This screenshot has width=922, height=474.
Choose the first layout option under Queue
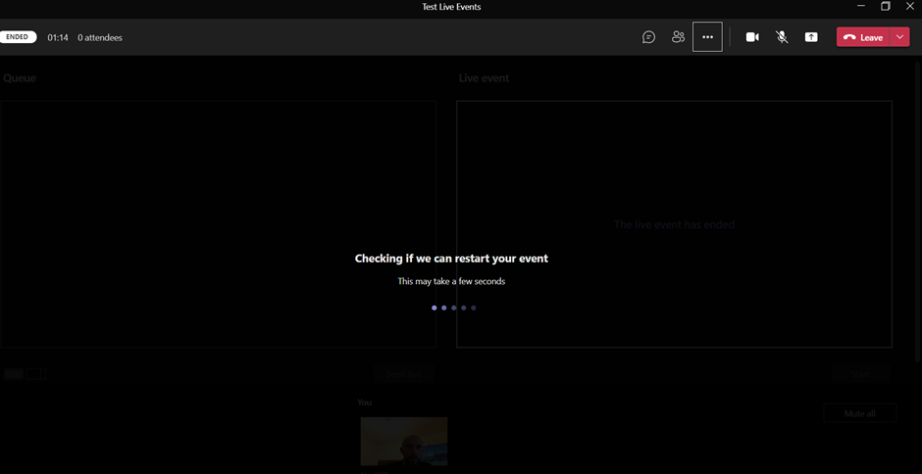click(x=14, y=374)
